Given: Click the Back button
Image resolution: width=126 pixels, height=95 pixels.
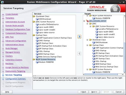Looking at the screenshot, I should pyautogui.click(x=83, y=92).
